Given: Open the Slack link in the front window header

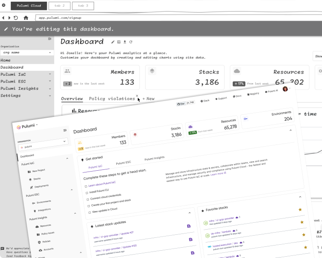Looking at the screenshot, I should (x=205, y=101).
